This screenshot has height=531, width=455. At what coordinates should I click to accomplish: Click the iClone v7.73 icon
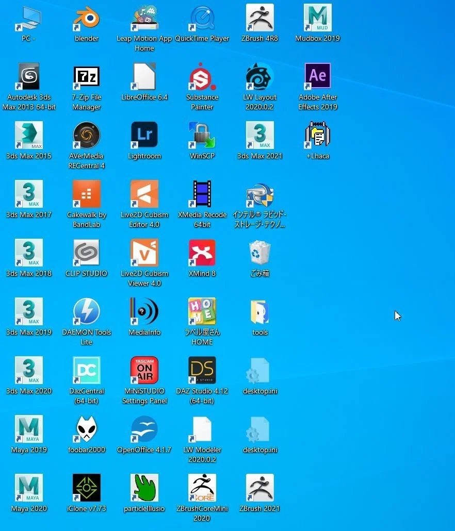86,488
